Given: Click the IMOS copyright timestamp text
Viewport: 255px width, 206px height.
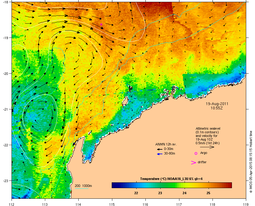Looking at the screenshot, I should coord(251,162).
